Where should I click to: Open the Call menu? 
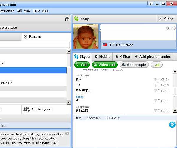19,11
